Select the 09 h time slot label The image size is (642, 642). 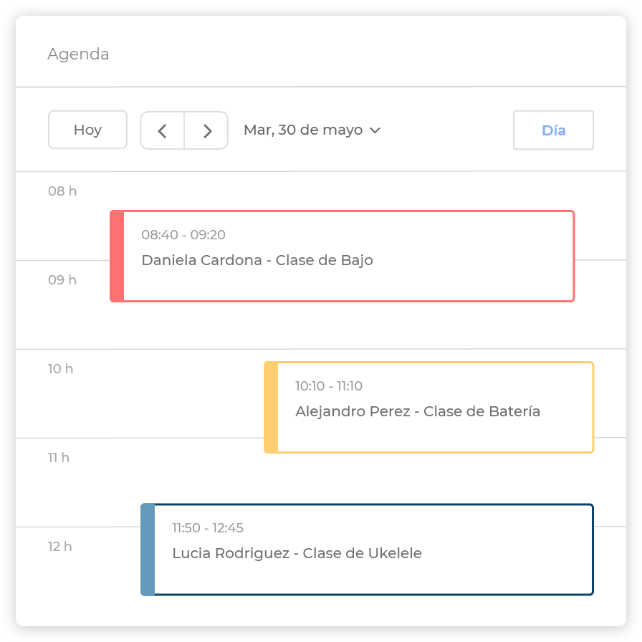pos(62,280)
